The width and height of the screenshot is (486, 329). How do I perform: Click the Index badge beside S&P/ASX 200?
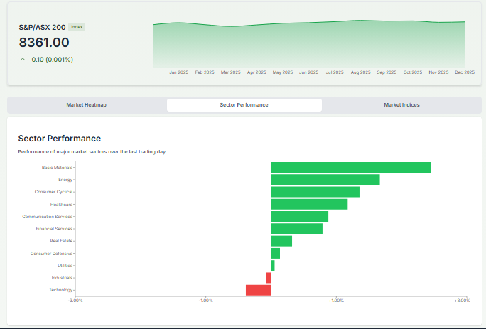[77, 27]
